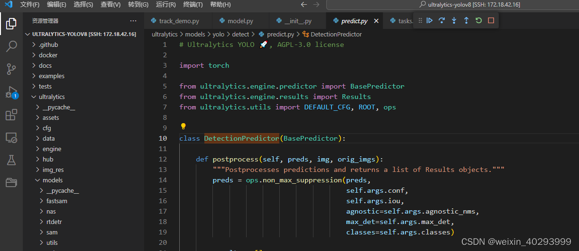579x251 pixels.
Task: Expand the engine folder
Action: point(83,149)
